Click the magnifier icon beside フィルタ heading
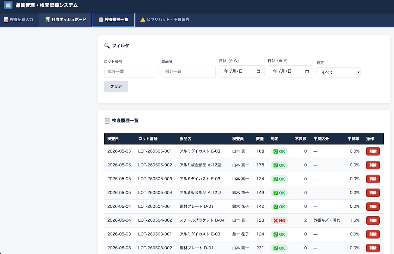 [x=107, y=46]
